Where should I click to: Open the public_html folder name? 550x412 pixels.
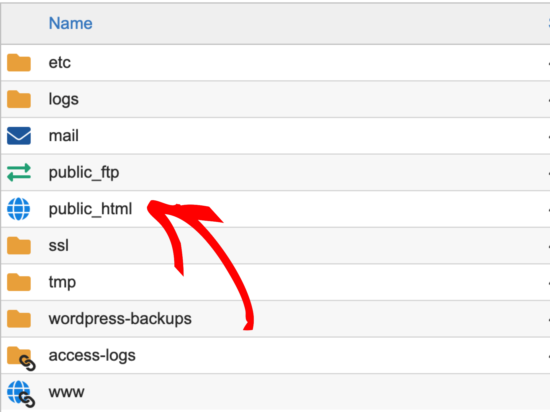[x=90, y=209]
